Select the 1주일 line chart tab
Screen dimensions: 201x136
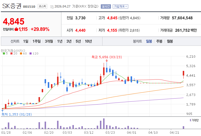[36, 41]
